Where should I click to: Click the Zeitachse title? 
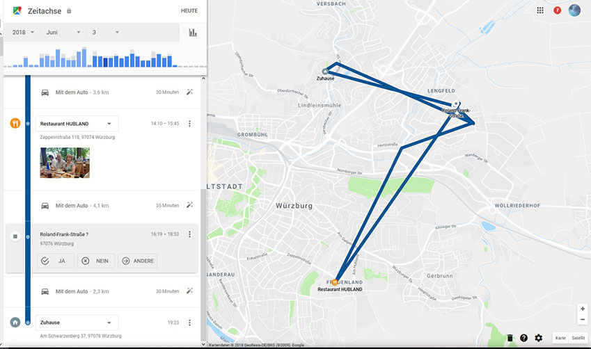pos(45,11)
